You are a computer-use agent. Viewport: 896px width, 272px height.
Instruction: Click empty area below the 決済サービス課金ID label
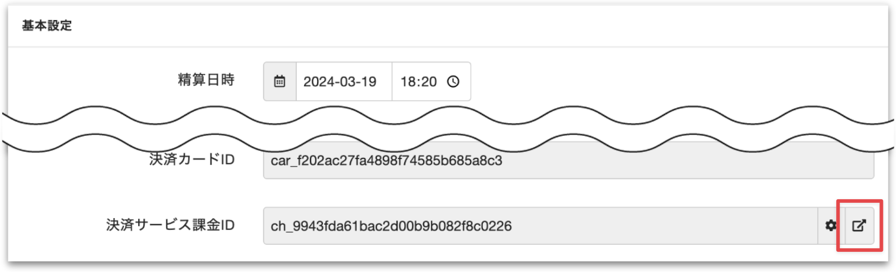[x=171, y=251]
